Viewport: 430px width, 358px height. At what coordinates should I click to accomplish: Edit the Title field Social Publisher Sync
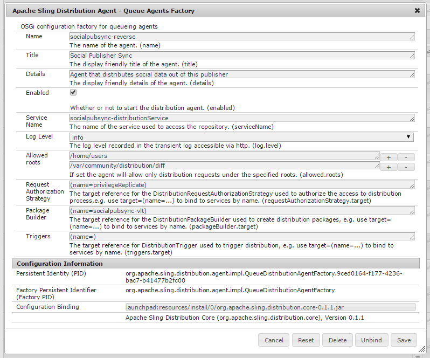(x=242, y=56)
